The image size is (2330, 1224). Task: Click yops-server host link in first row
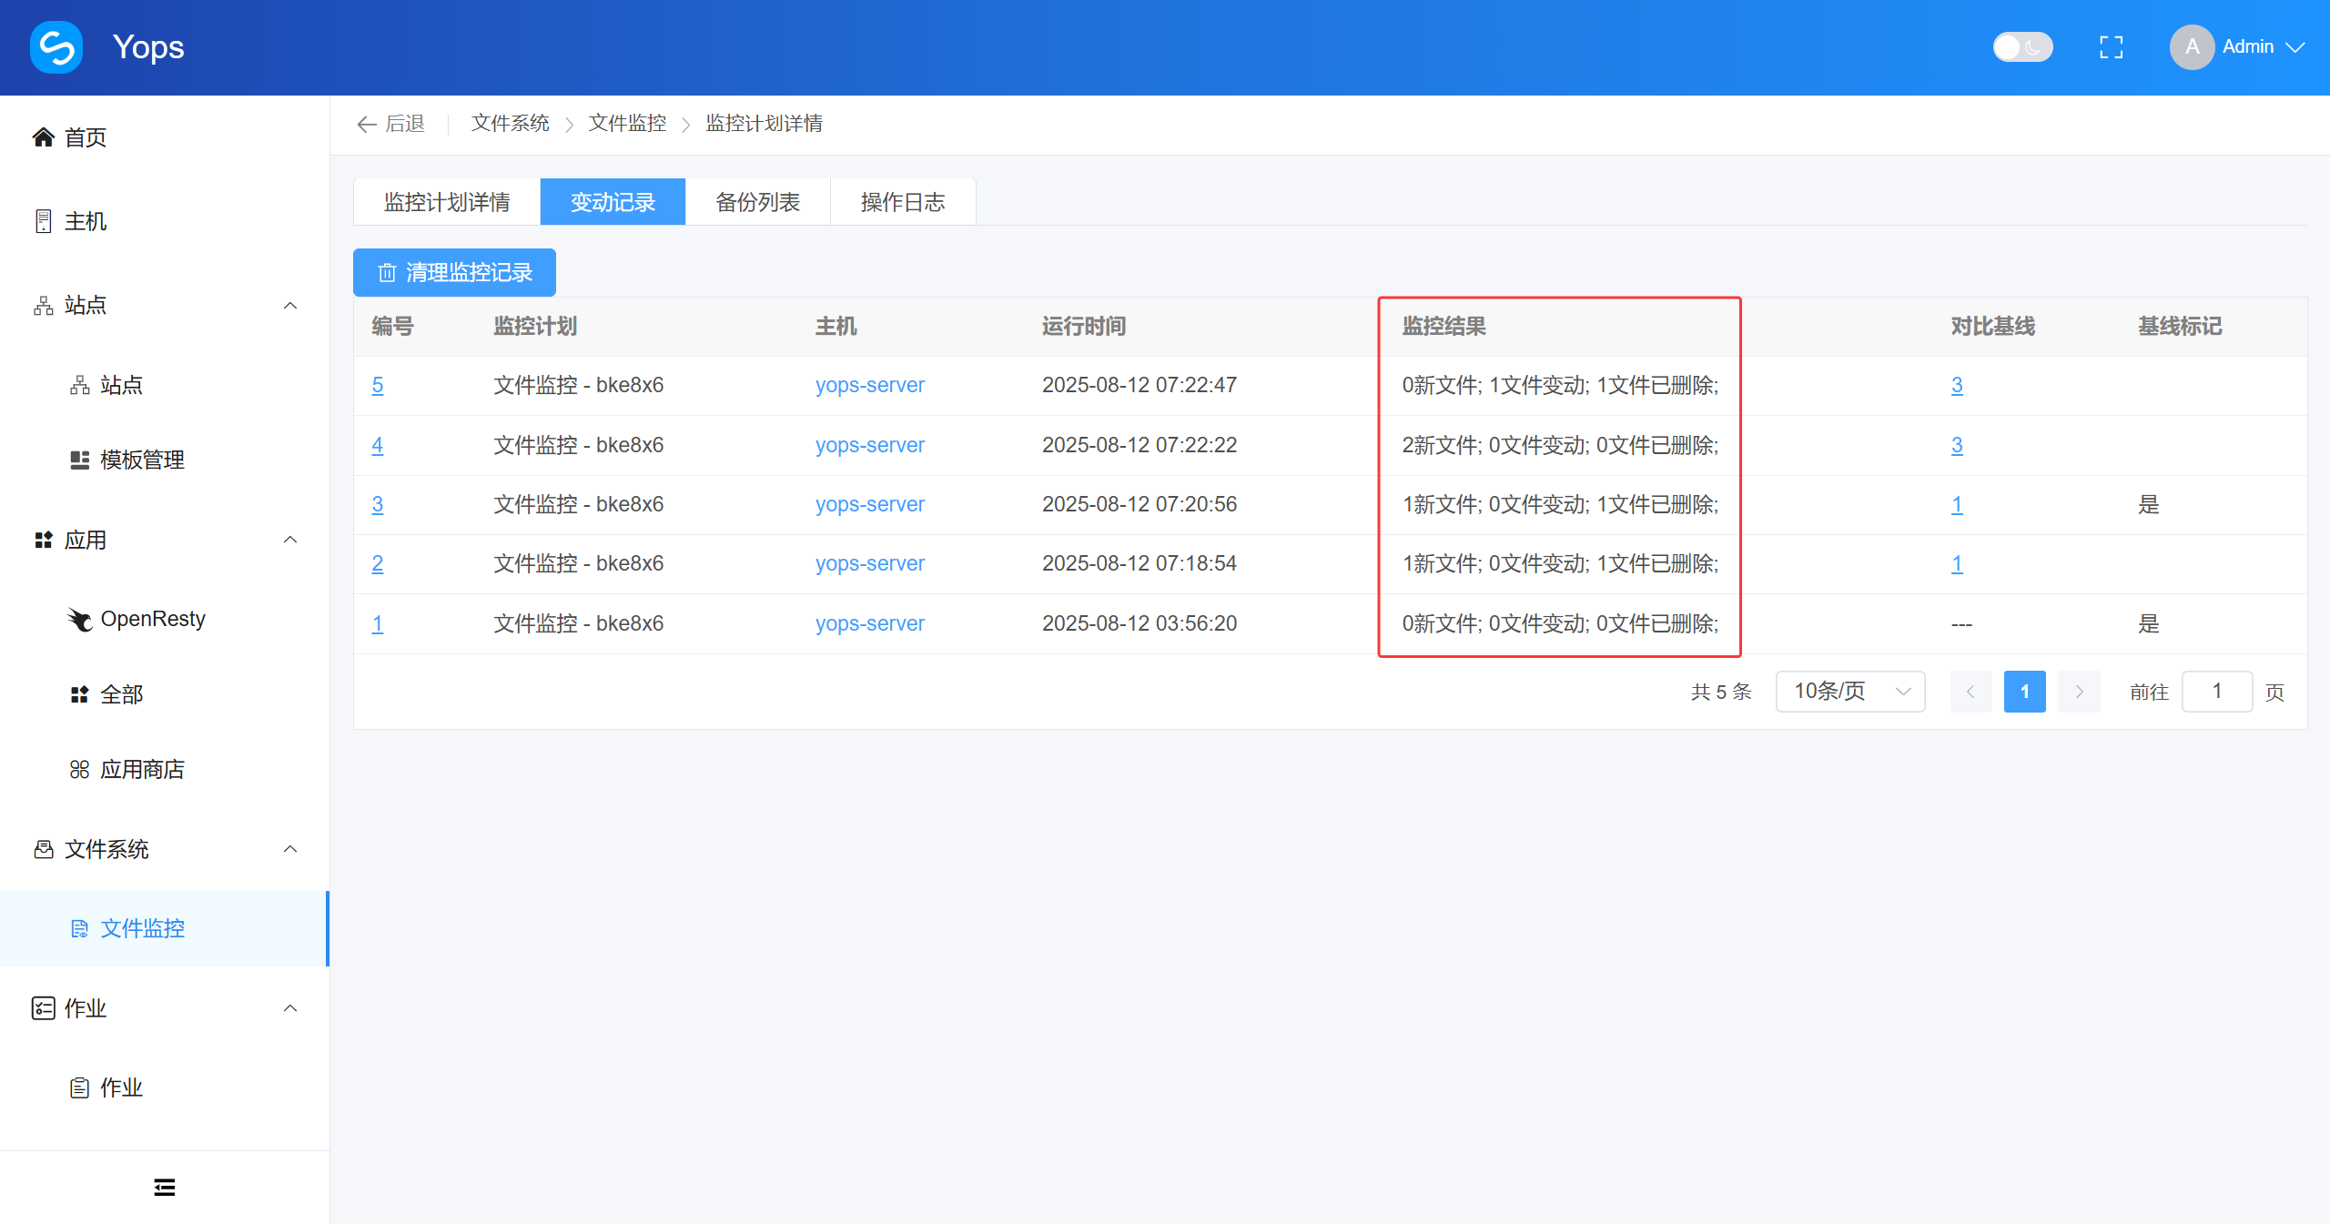[869, 385]
